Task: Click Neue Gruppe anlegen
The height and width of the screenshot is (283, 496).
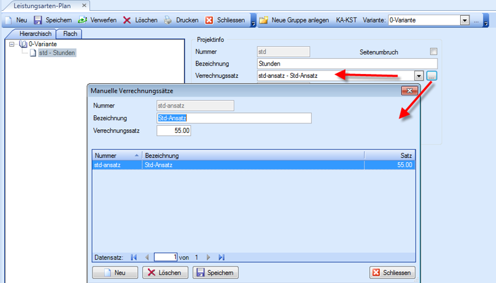Action: click(x=294, y=20)
